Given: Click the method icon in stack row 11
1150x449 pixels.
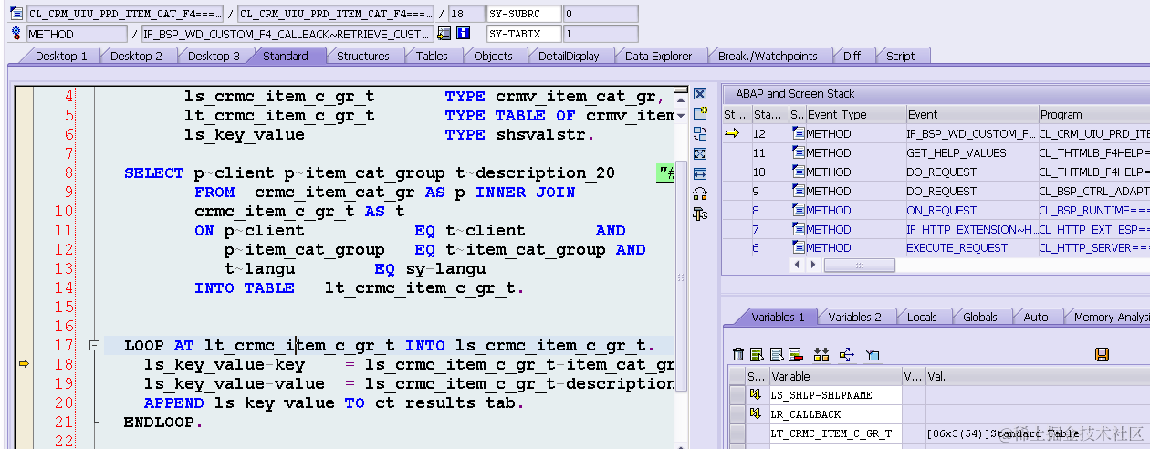Looking at the screenshot, I should coord(798,152).
